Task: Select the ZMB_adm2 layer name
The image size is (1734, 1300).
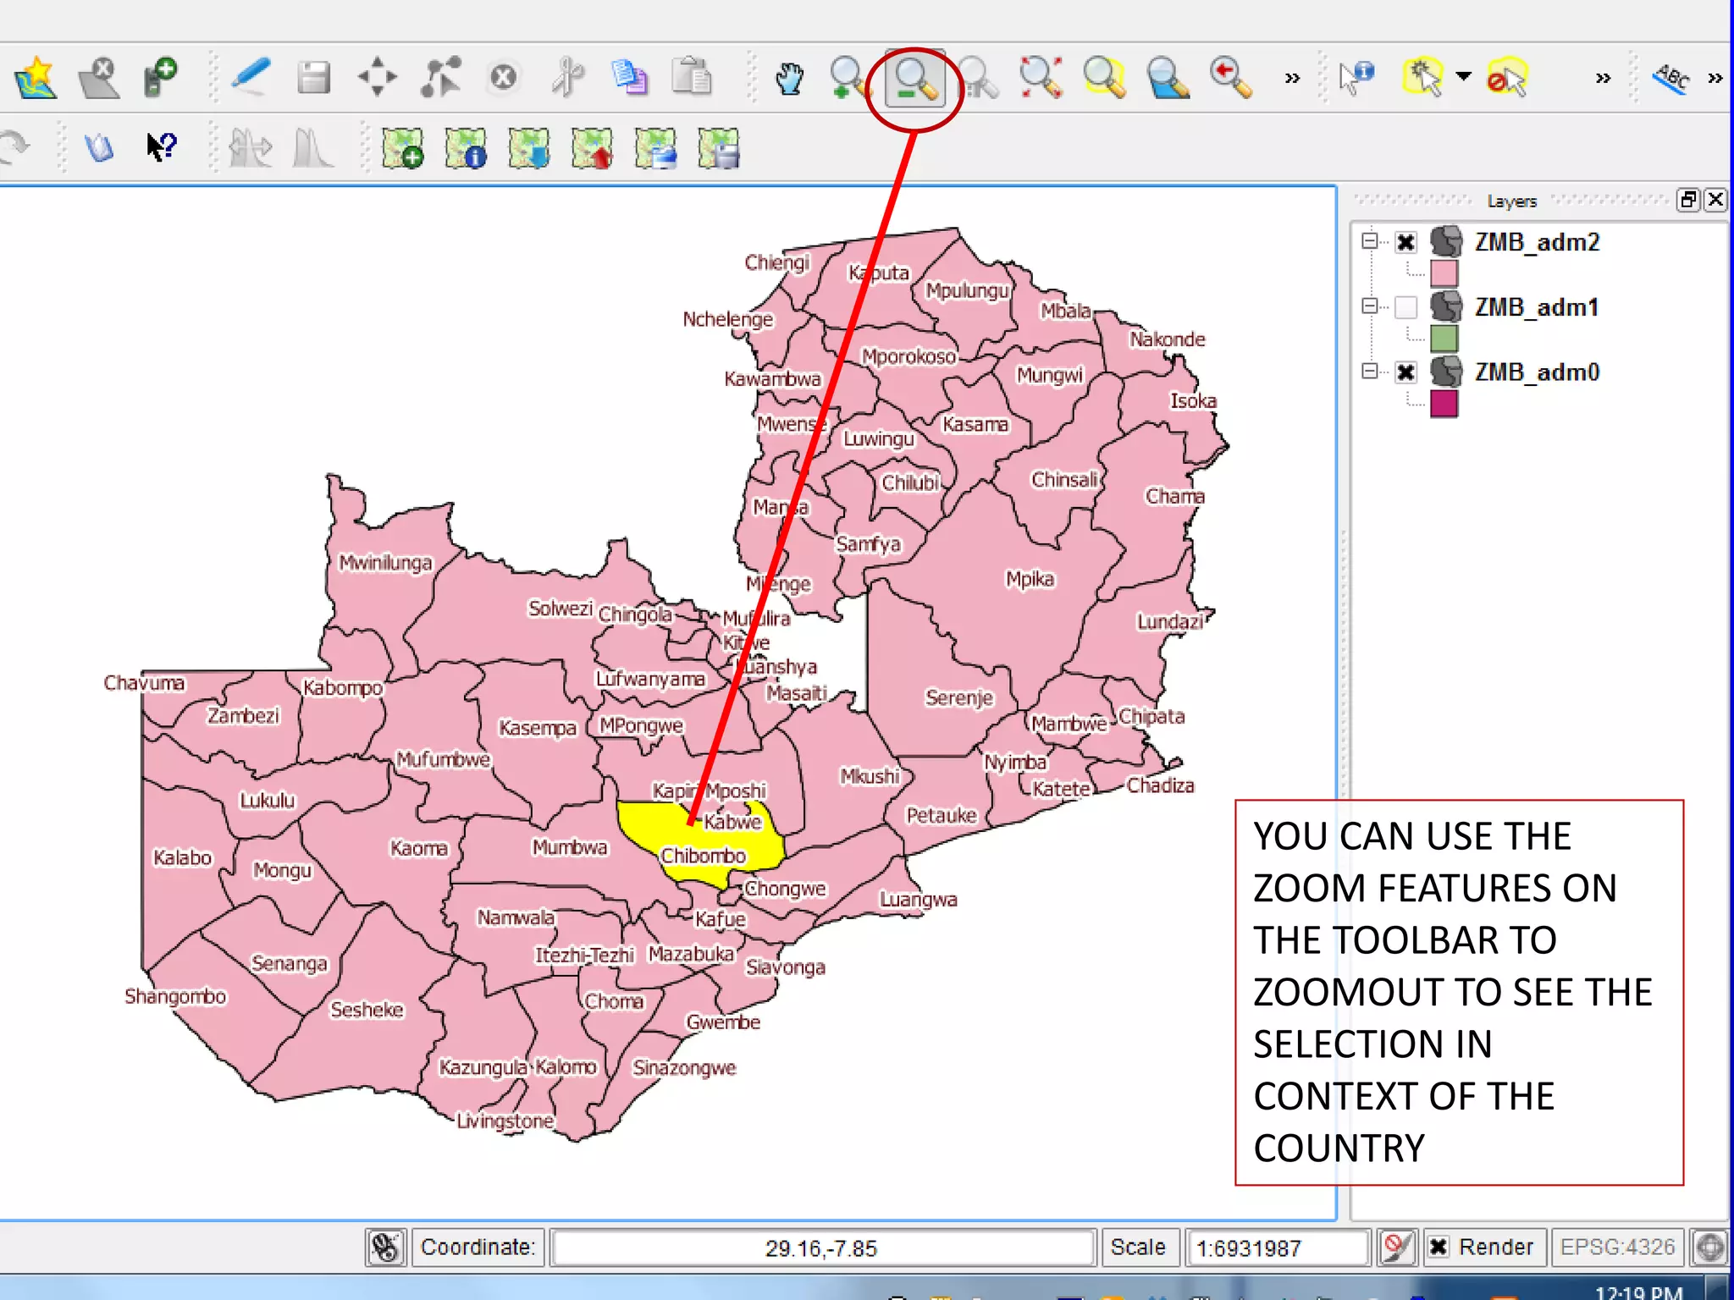Action: pos(1537,243)
